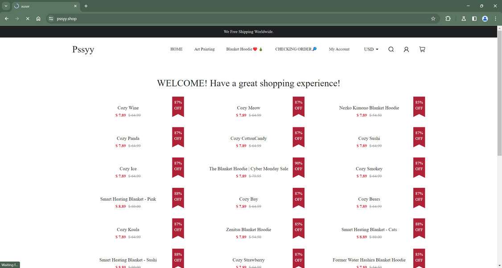Open the Chrome profile avatar
Screen dimensions: 502x268
[485, 19]
